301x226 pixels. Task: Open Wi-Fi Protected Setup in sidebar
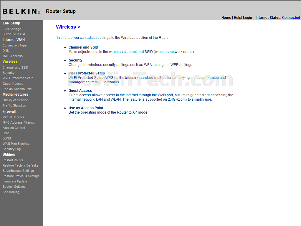pyautogui.click(x=18, y=78)
